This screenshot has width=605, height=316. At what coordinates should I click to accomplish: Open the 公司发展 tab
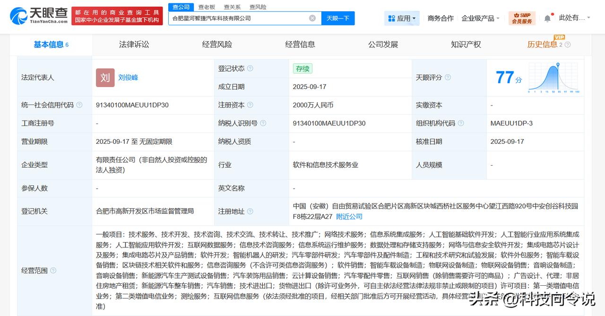383,44
